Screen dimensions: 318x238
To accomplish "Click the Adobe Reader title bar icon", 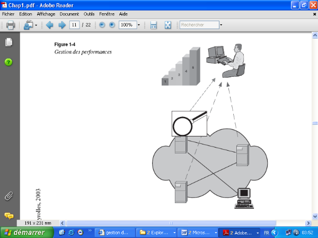I will pos(4,5).
